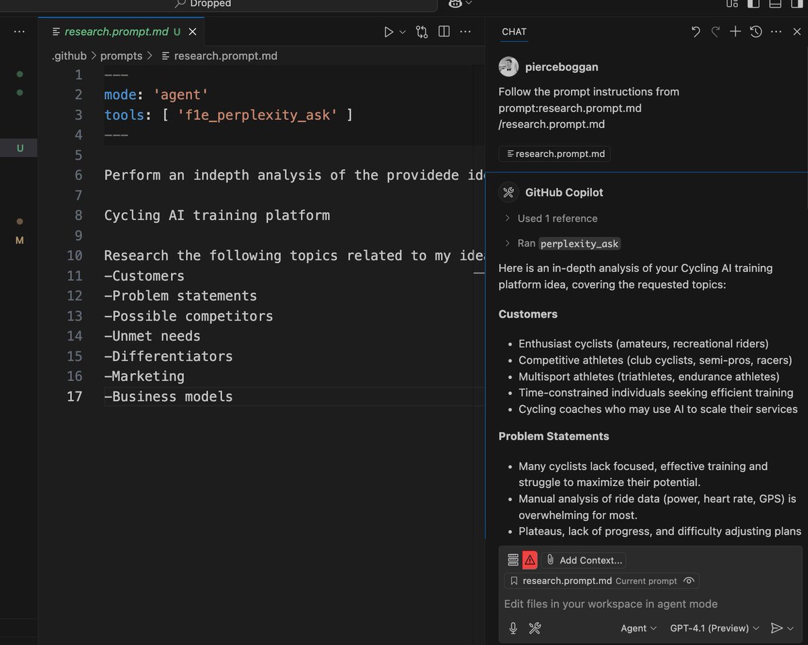Click research.prompt.md breadcrumb item
The image size is (808, 645).
tap(218, 56)
